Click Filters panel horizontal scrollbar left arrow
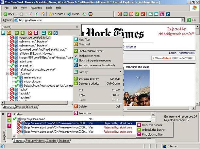The width and height of the screenshot is (200, 150). point(2,103)
